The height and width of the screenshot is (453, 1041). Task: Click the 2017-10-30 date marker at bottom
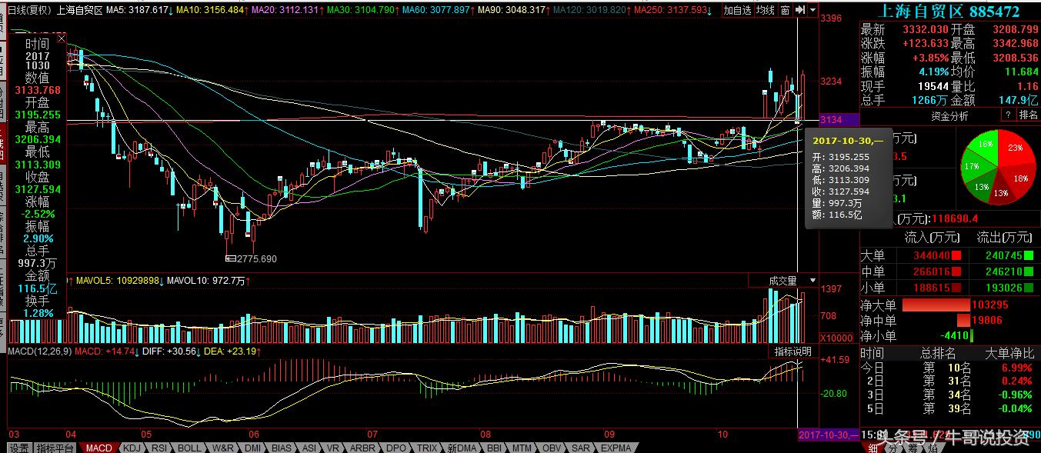click(x=827, y=435)
